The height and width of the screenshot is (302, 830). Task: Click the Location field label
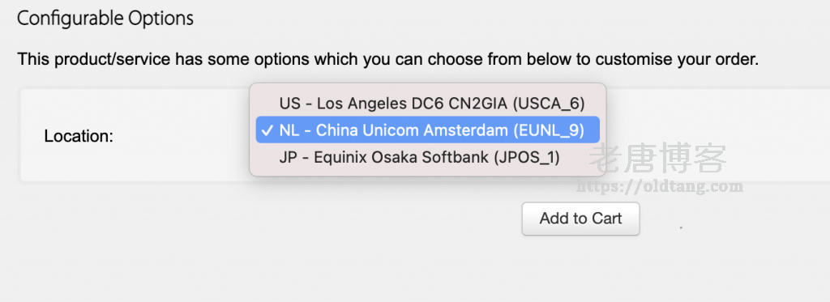tap(79, 137)
